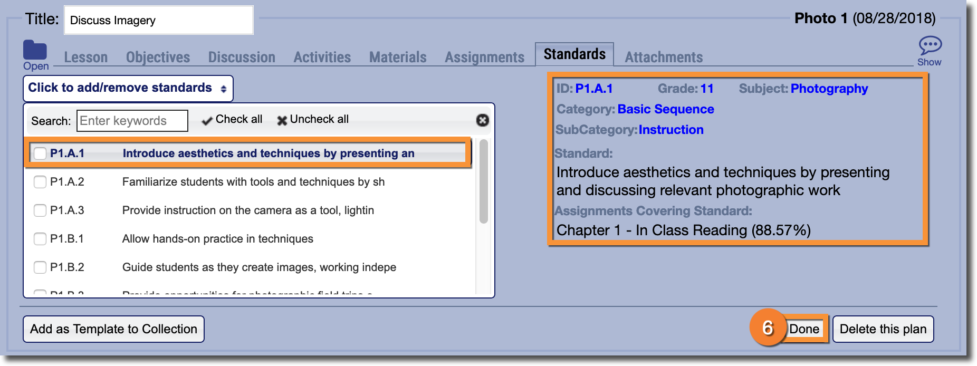
Task: Click the Delete this plan button
Action: pyautogui.click(x=883, y=329)
